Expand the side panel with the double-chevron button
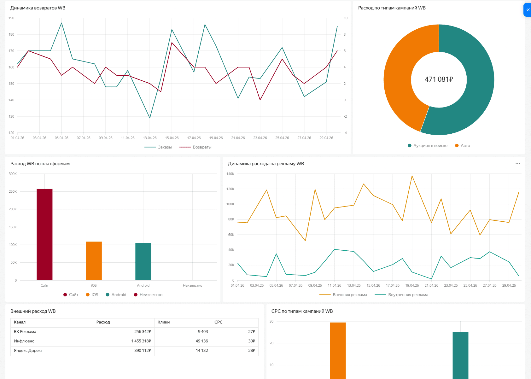 (528, 10)
